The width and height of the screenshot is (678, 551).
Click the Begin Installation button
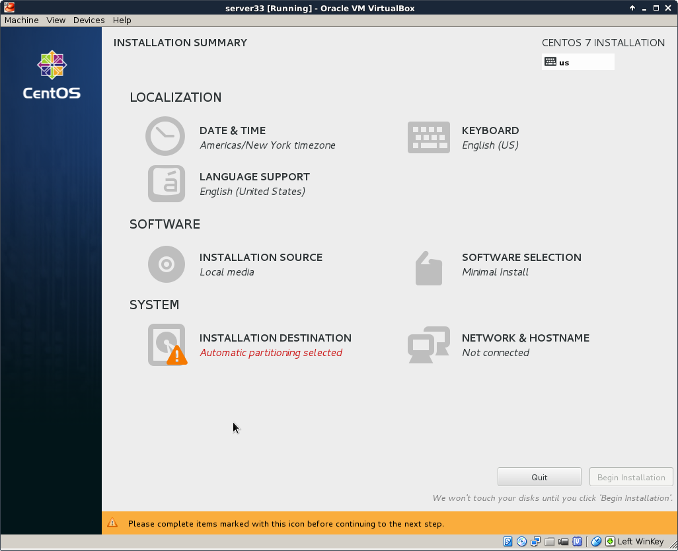pos(631,476)
